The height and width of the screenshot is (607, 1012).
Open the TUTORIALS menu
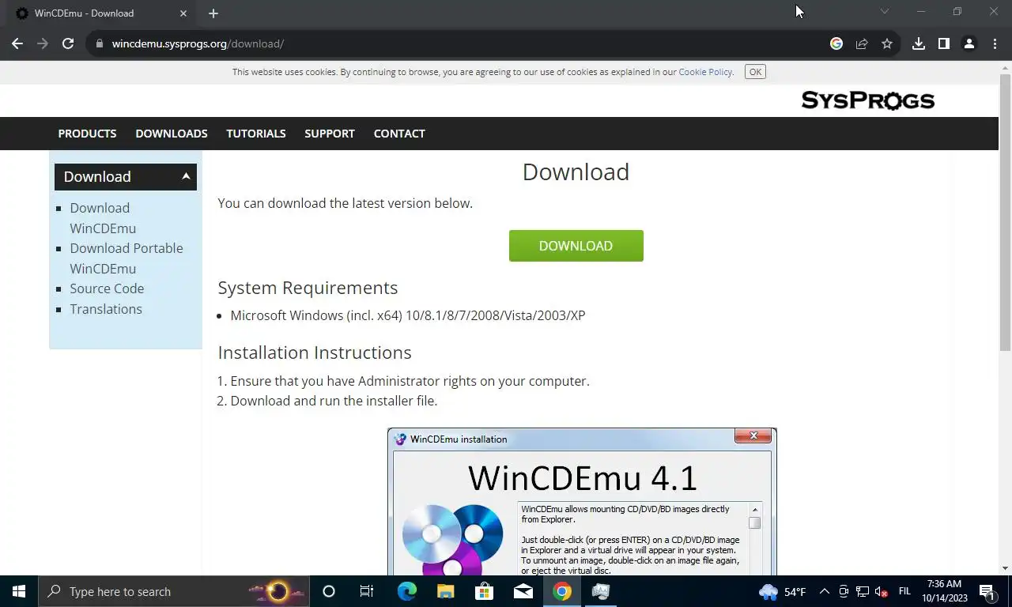tap(256, 134)
